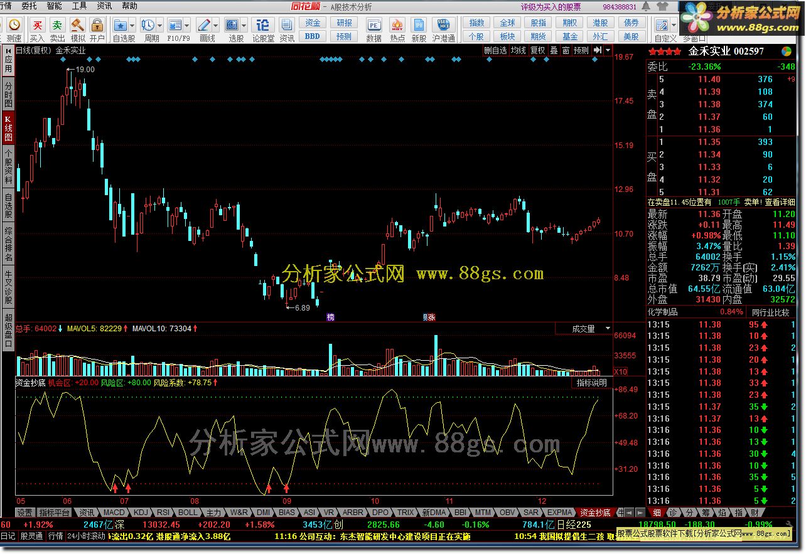This screenshot has height=554, width=806.
Task: Click the BBD button
Action: 313,36
